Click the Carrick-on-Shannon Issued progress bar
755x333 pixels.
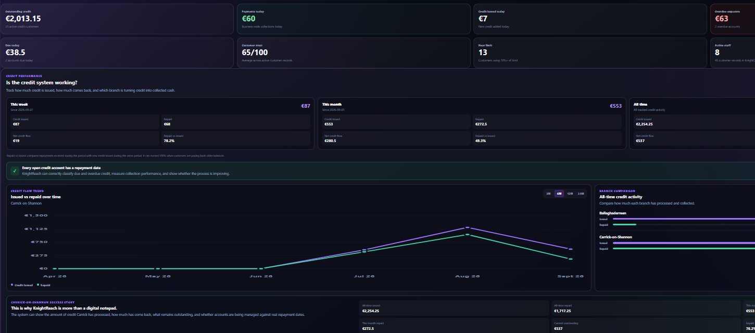(684, 243)
